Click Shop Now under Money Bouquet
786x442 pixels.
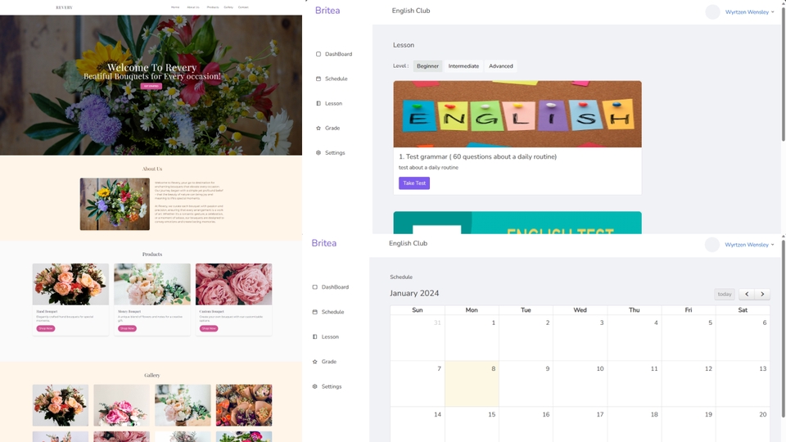pos(127,328)
